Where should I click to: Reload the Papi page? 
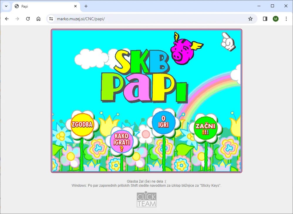[x=28, y=19]
